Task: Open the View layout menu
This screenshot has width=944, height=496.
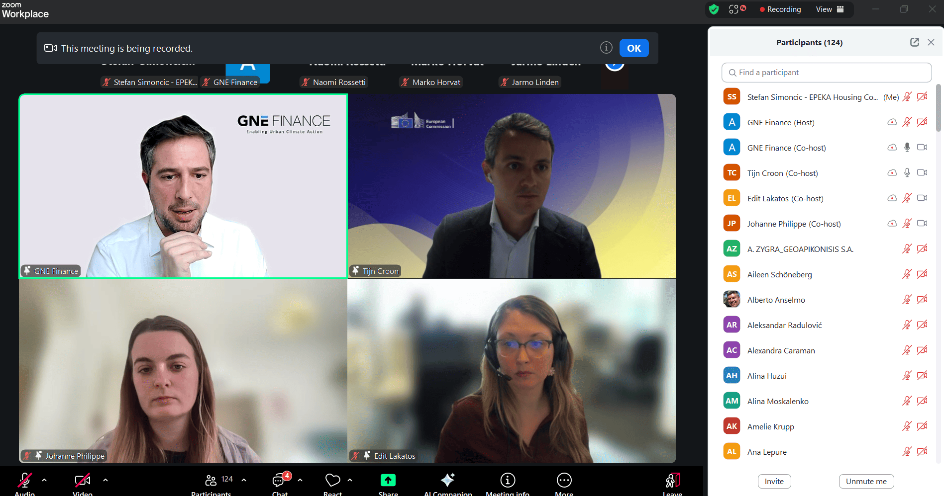Action: pos(830,9)
